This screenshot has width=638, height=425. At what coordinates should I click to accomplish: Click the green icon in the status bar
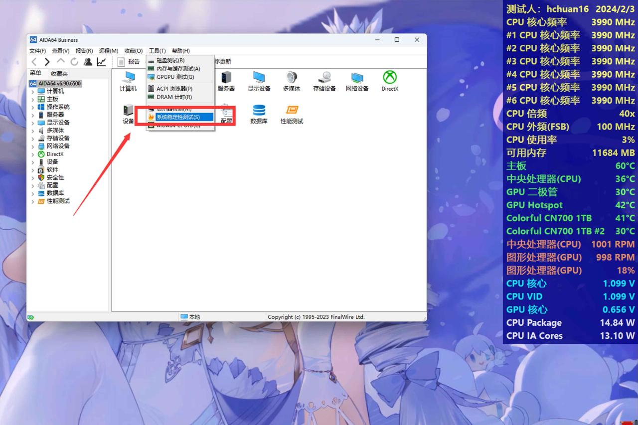(x=31, y=317)
